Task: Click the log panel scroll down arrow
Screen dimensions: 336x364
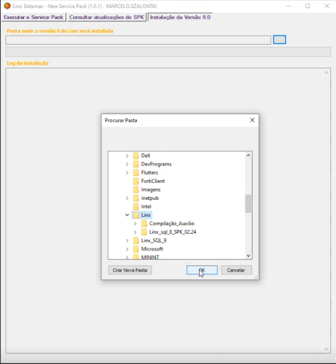Action: pos(326,349)
